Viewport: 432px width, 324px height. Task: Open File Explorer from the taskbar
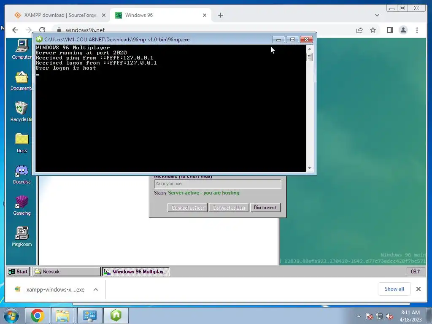[x=63, y=316]
